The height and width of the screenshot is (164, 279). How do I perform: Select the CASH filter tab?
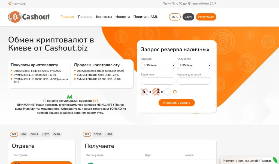(57, 134)
